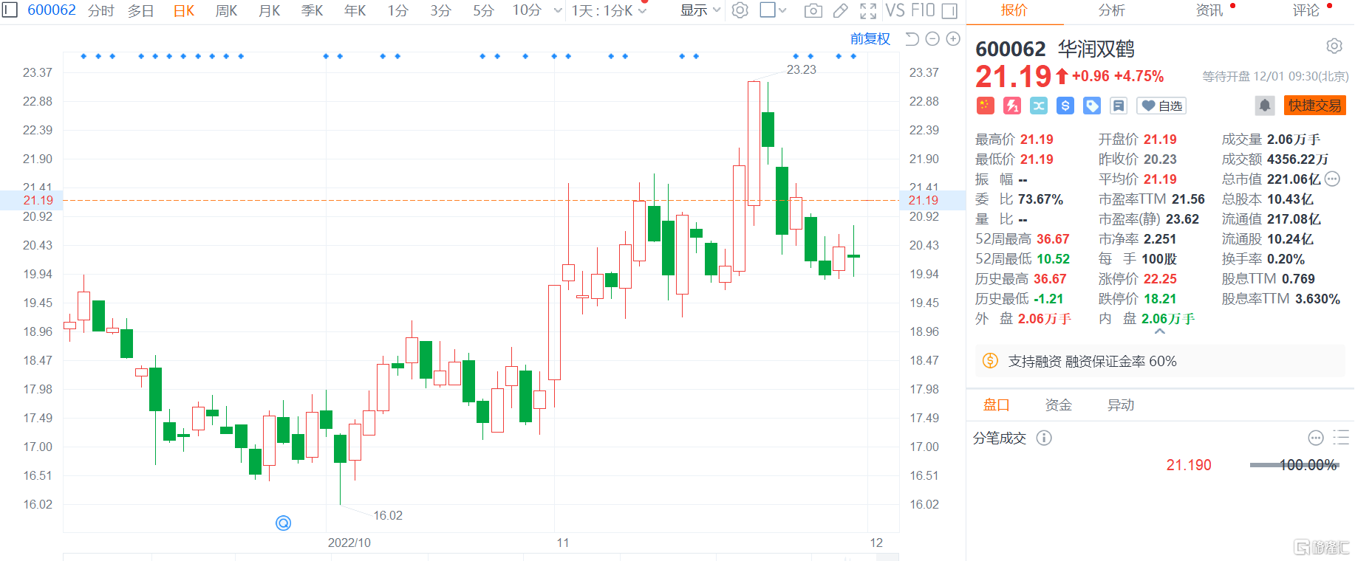The image size is (1355, 561).
Task: Select 年K yearly candlestick period
Action: point(355,10)
